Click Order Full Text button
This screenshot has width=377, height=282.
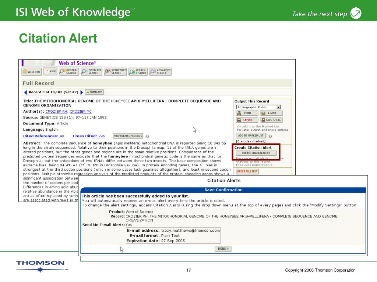247,171
